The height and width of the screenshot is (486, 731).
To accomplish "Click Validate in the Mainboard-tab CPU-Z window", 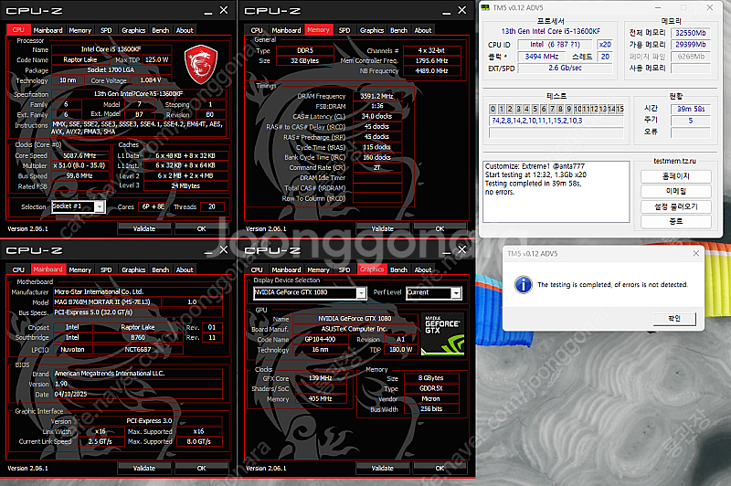I will coord(144,469).
